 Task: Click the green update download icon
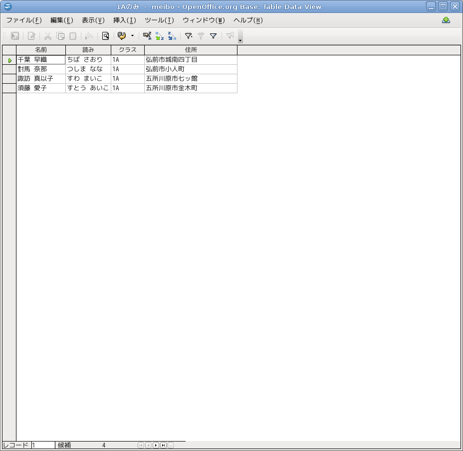tap(446, 20)
